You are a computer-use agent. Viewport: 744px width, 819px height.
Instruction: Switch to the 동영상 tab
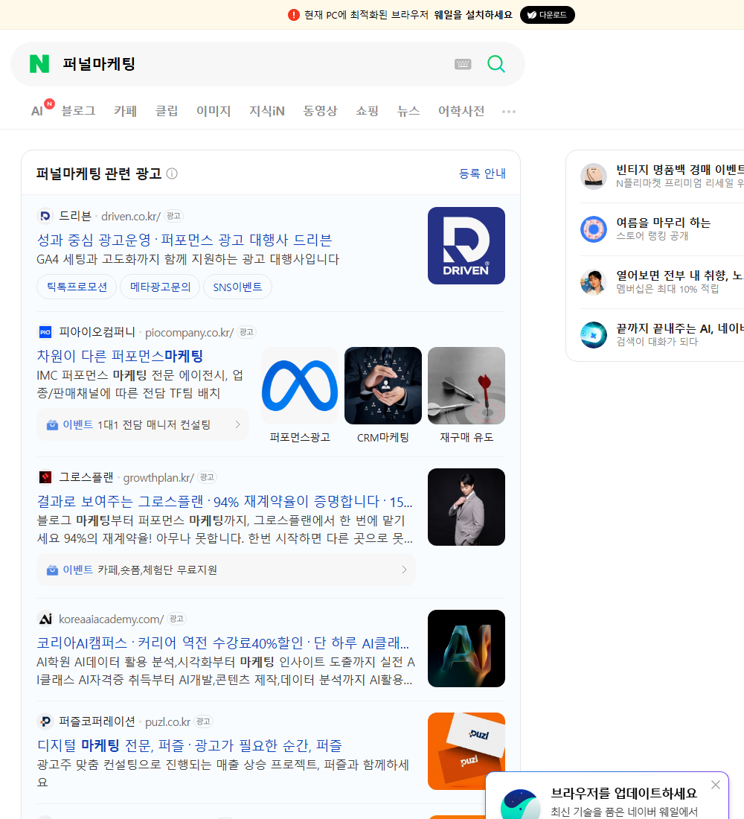[320, 111]
